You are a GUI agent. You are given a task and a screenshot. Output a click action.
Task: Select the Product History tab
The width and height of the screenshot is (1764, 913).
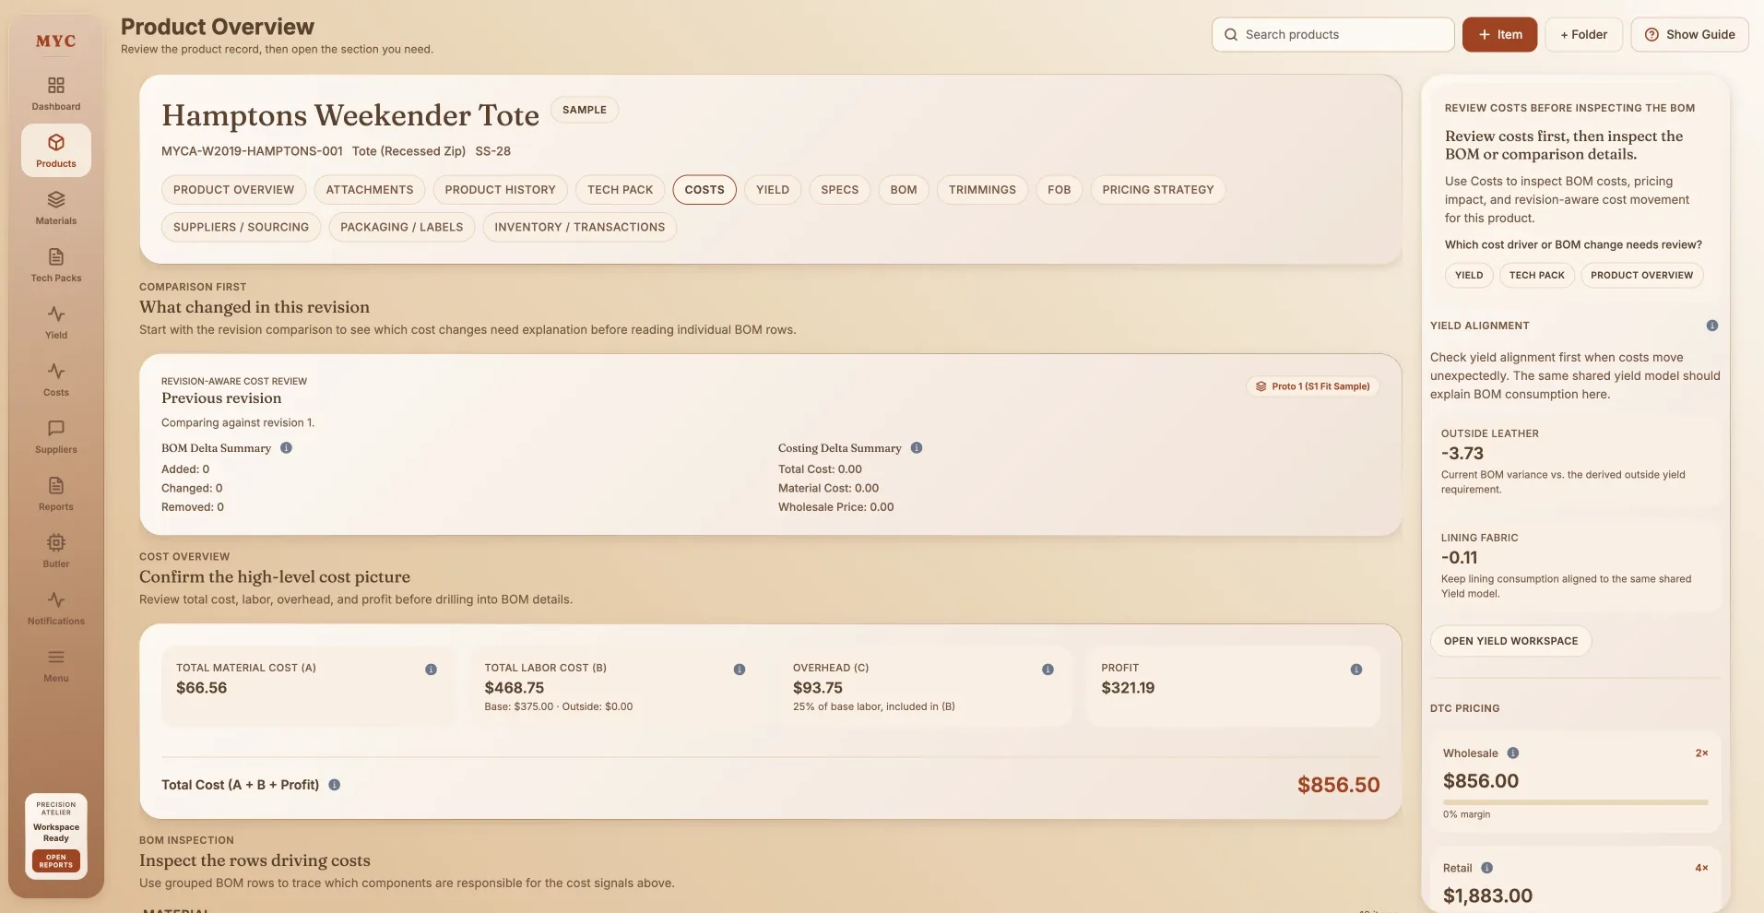[x=501, y=190]
